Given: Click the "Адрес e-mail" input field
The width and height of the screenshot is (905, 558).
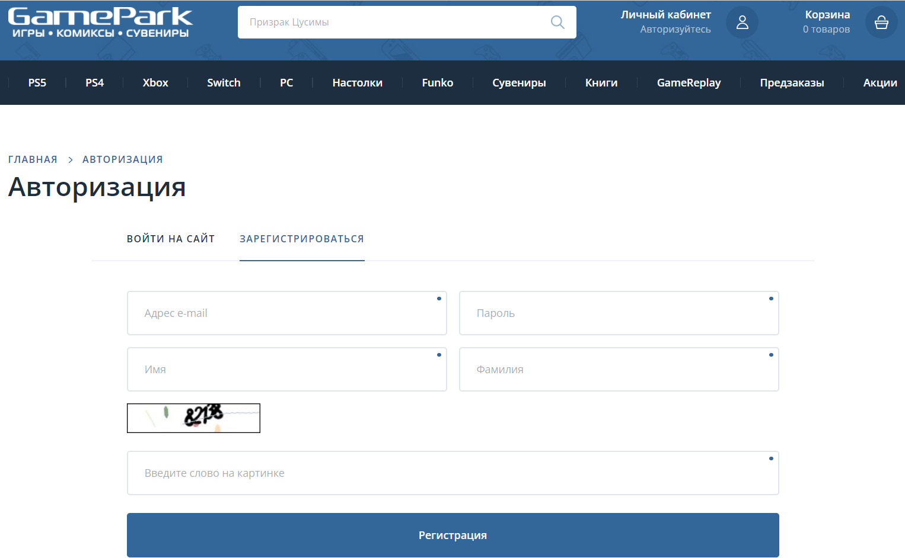Looking at the screenshot, I should pyautogui.click(x=287, y=313).
